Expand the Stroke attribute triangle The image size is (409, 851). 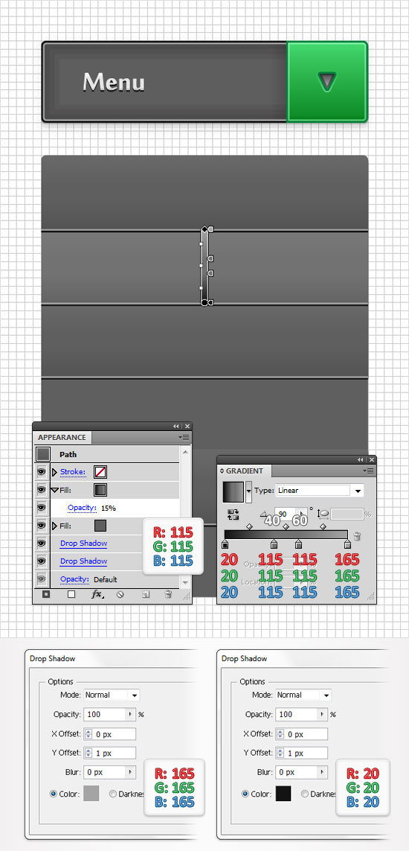click(54, 472)
